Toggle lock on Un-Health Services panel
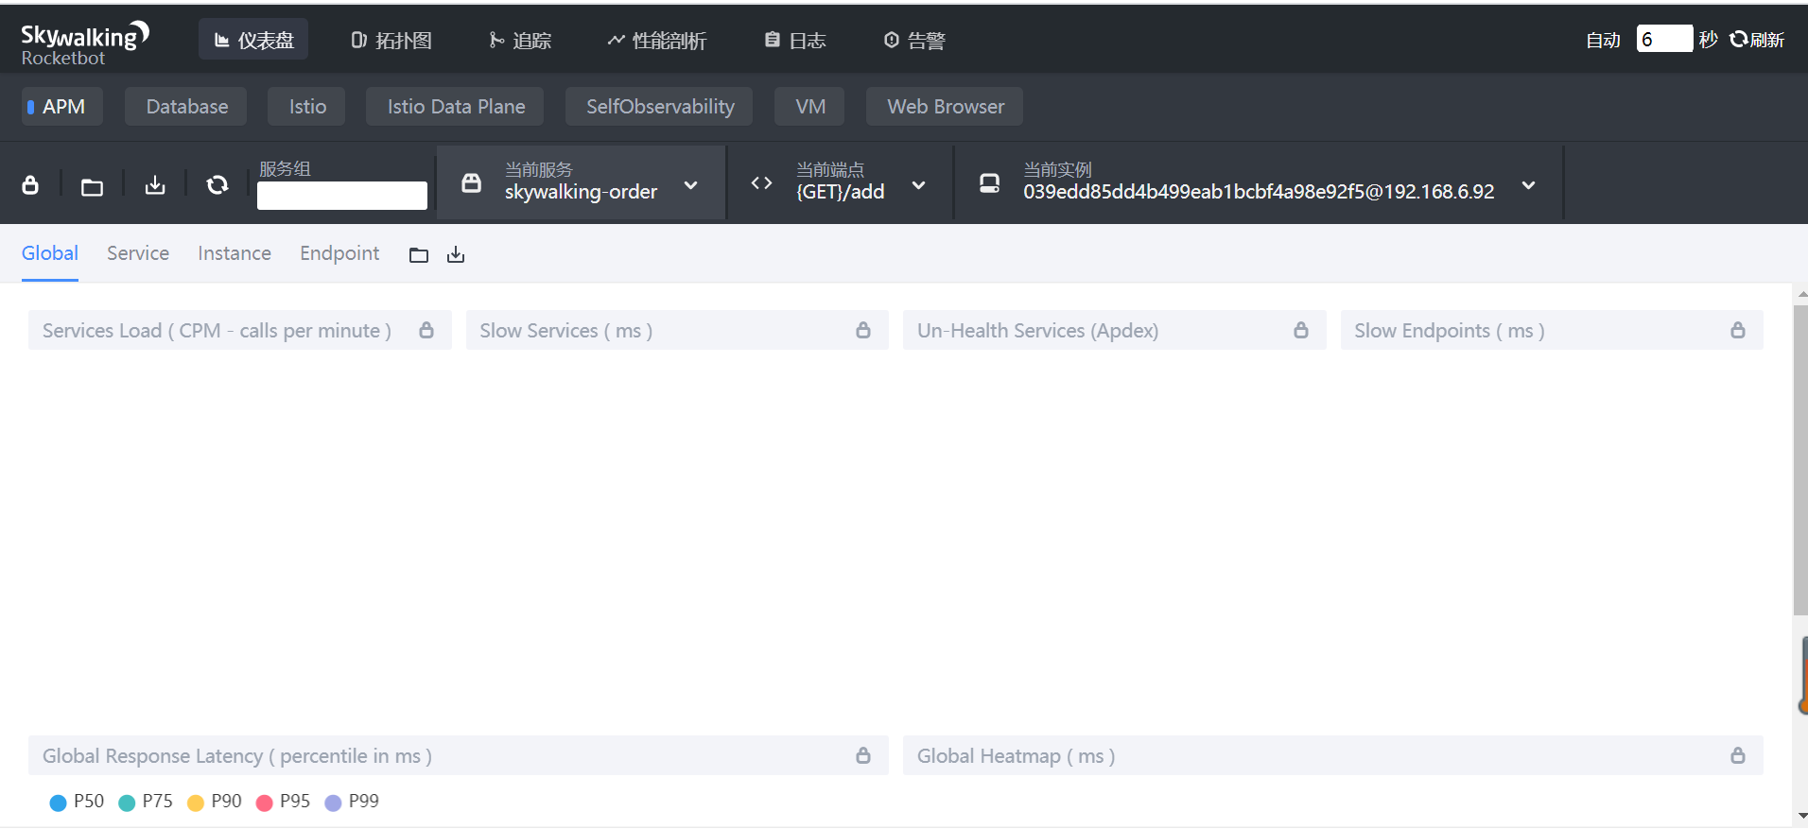 [x=1301, y=330]
